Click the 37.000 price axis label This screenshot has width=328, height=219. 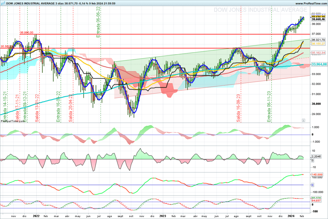point(316,34)
